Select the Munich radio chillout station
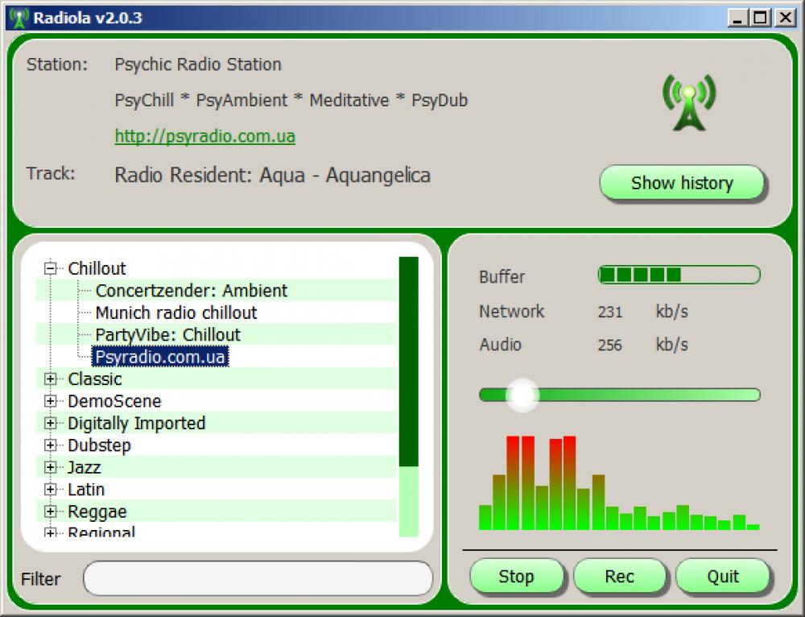This screenshot has height=617, width=805. pyautogui.click(x=175, y=313)
